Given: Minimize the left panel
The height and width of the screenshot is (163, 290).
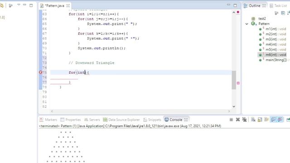Looking at the screenshot, I should tap(24, 5).
